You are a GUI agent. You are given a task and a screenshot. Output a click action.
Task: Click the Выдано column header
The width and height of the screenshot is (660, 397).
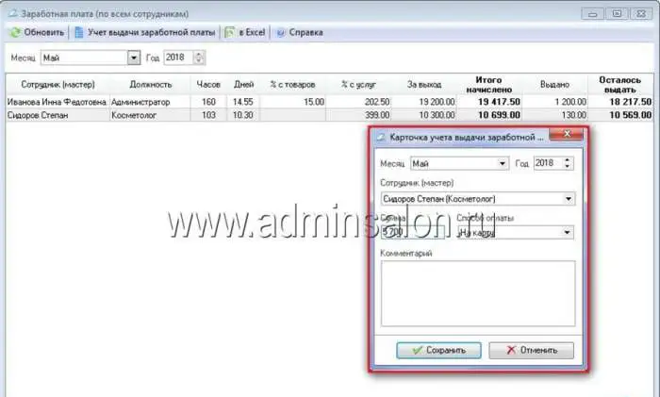(554, 85)
